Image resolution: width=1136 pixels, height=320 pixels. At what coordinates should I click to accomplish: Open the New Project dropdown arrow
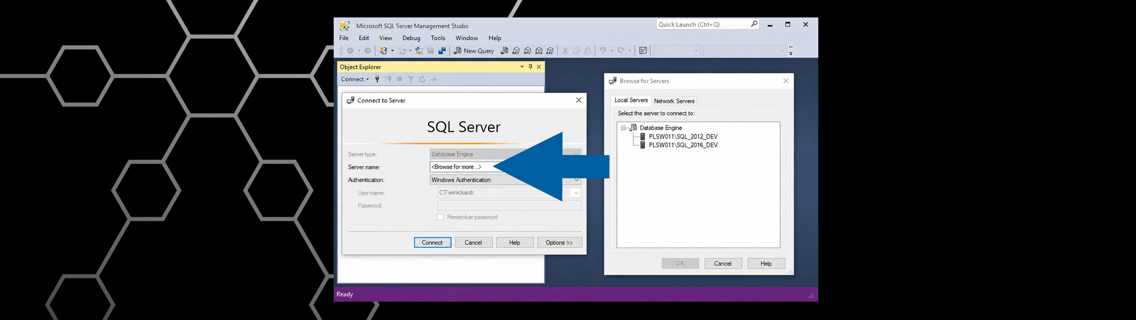pos(392,51)
